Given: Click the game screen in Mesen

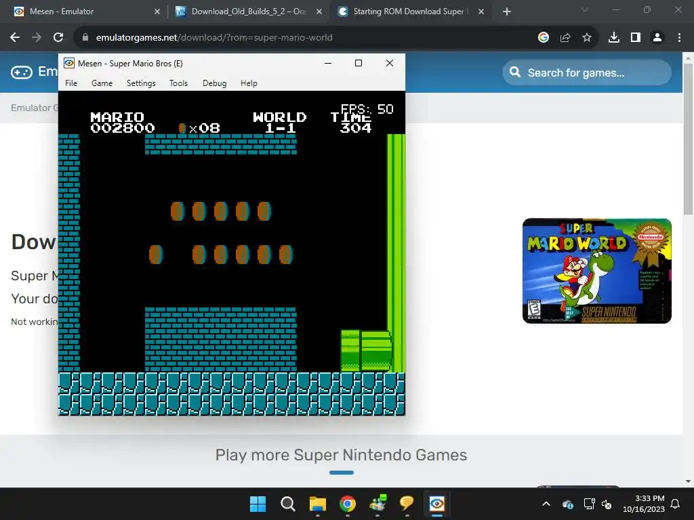Looking at the screenshot, I should (x=232, y=253).
